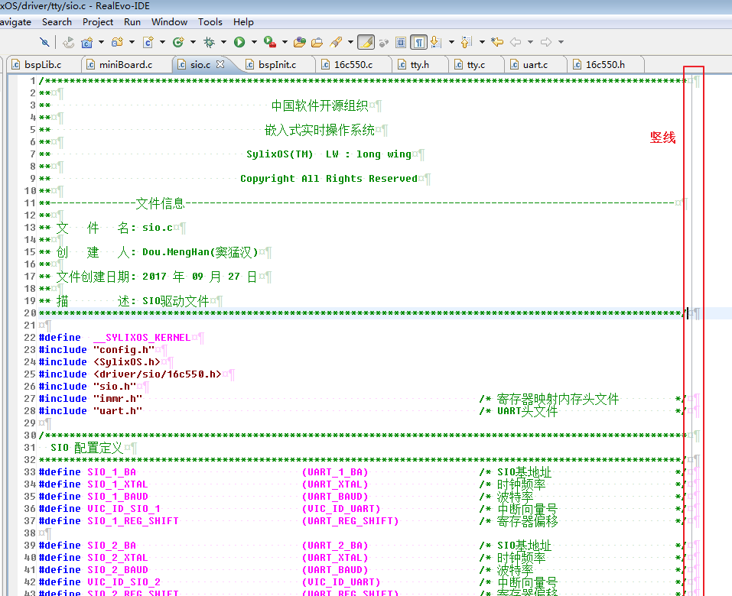
Task: Open the Navigate menu
Action: 15,22
